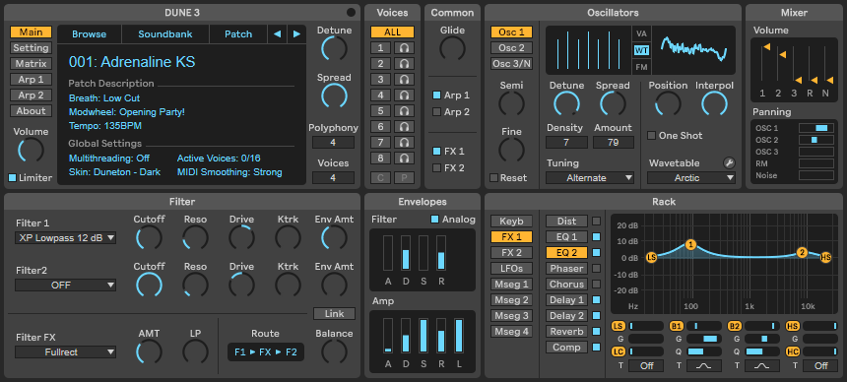Screen dimensions: 847x382
Task: Change filter Route F1 FX F2 selector
Action: (265, 351)
